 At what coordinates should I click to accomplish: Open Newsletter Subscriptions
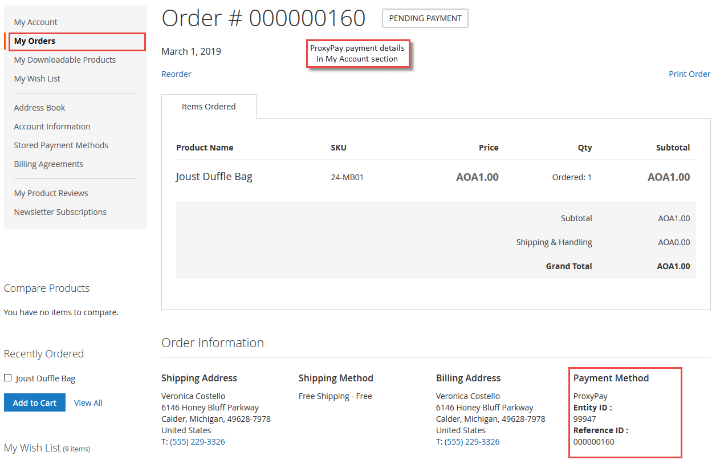[60, 212]
